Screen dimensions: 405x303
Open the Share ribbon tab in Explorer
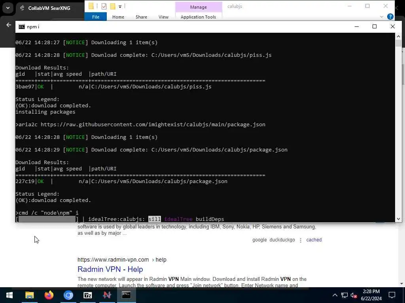click(x=141, y=17)
